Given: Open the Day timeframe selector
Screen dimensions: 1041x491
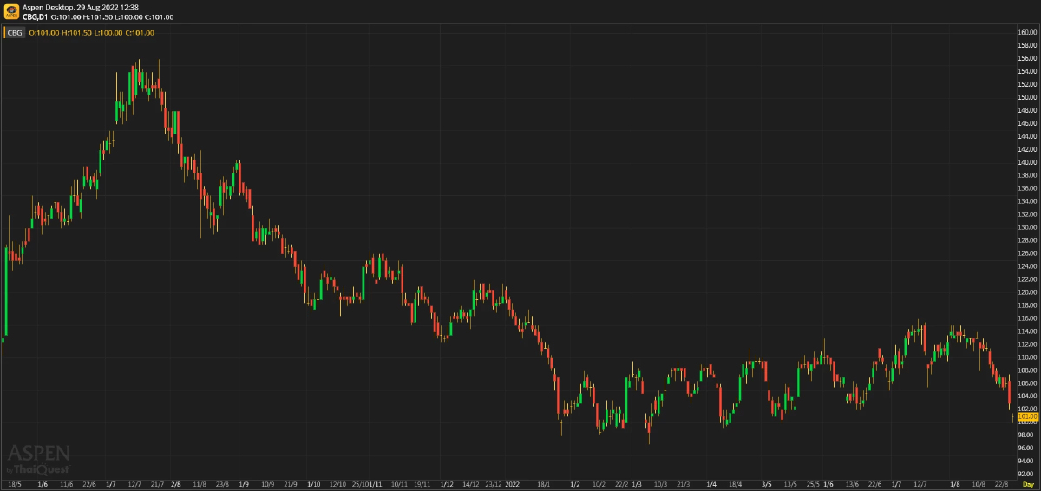Looking at the screenshot, I should tap(1028, 485).
